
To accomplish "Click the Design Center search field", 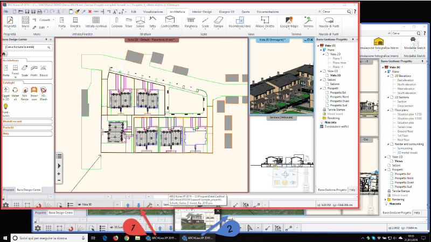I will tap(27, 47).
